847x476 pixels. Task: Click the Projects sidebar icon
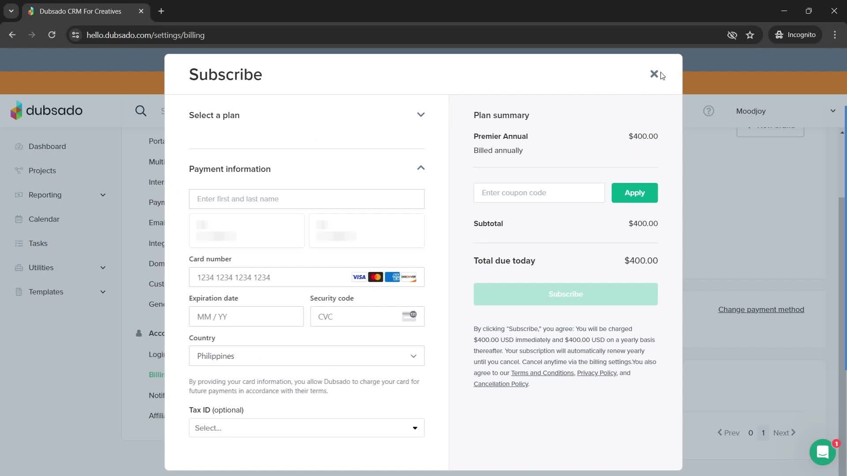click(x=19, y=171)
